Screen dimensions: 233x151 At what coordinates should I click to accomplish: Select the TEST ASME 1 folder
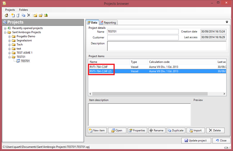[x=24, y=53]
